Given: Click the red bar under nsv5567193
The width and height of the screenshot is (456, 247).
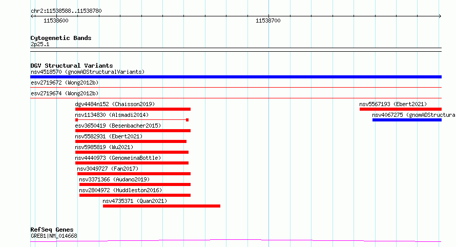Looking at the screenshot, I should tap(401, 109).
